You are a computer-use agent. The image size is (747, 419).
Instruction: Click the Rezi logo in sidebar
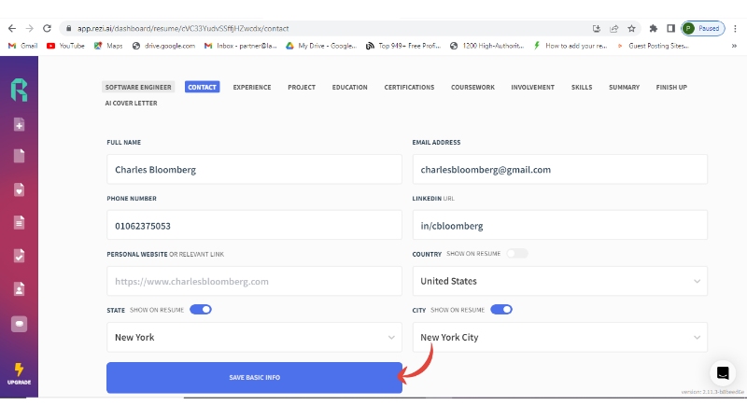click(x=19, y=90)
